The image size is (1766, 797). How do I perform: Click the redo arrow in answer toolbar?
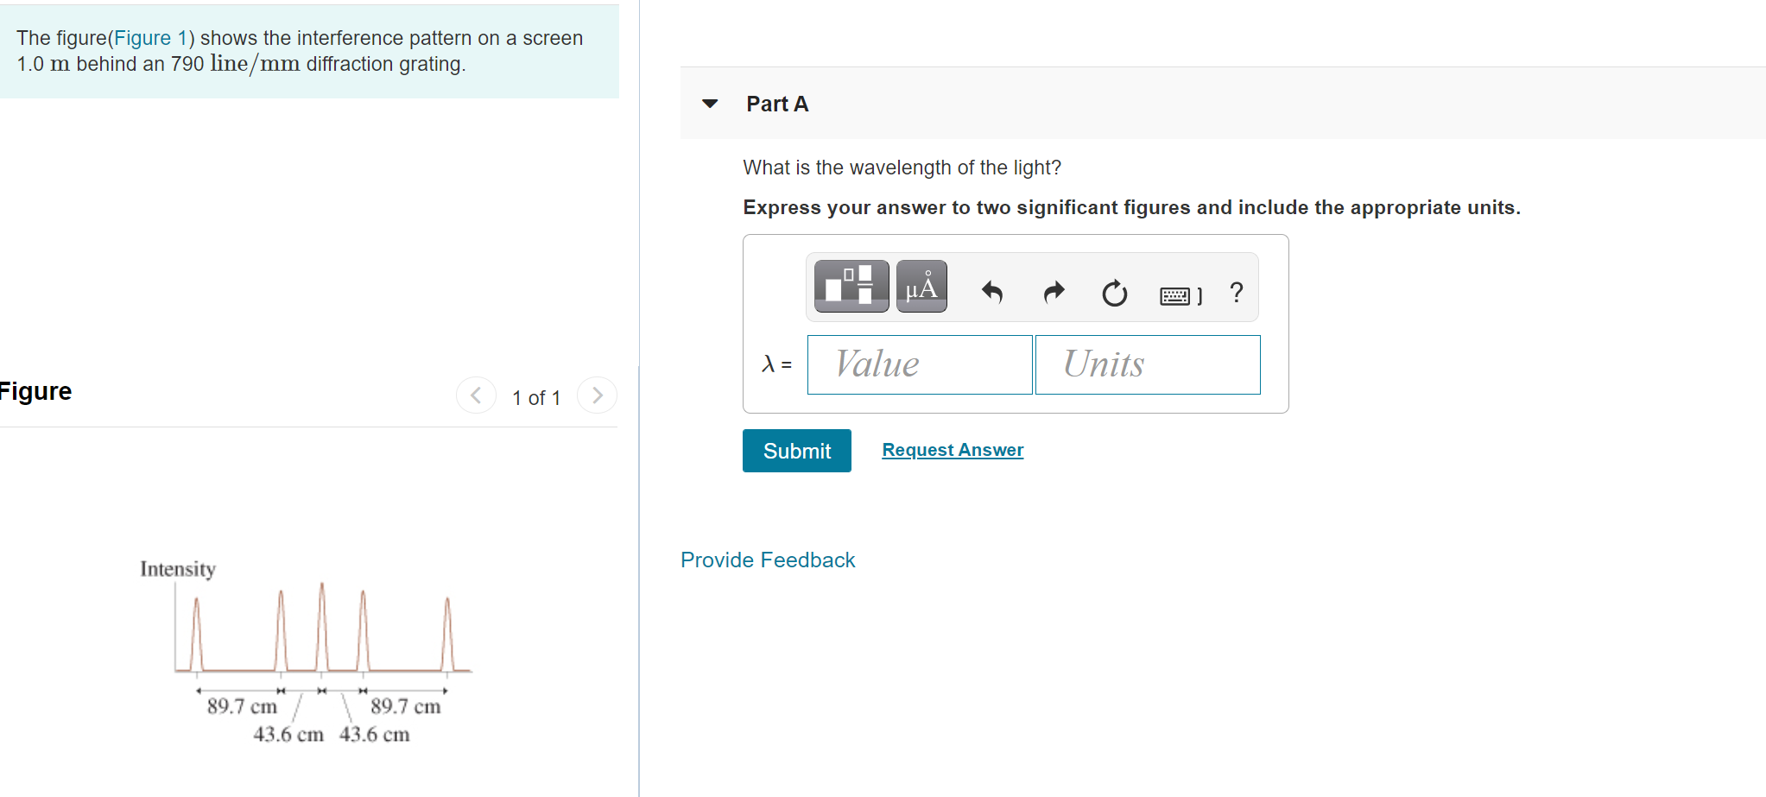1053,292
